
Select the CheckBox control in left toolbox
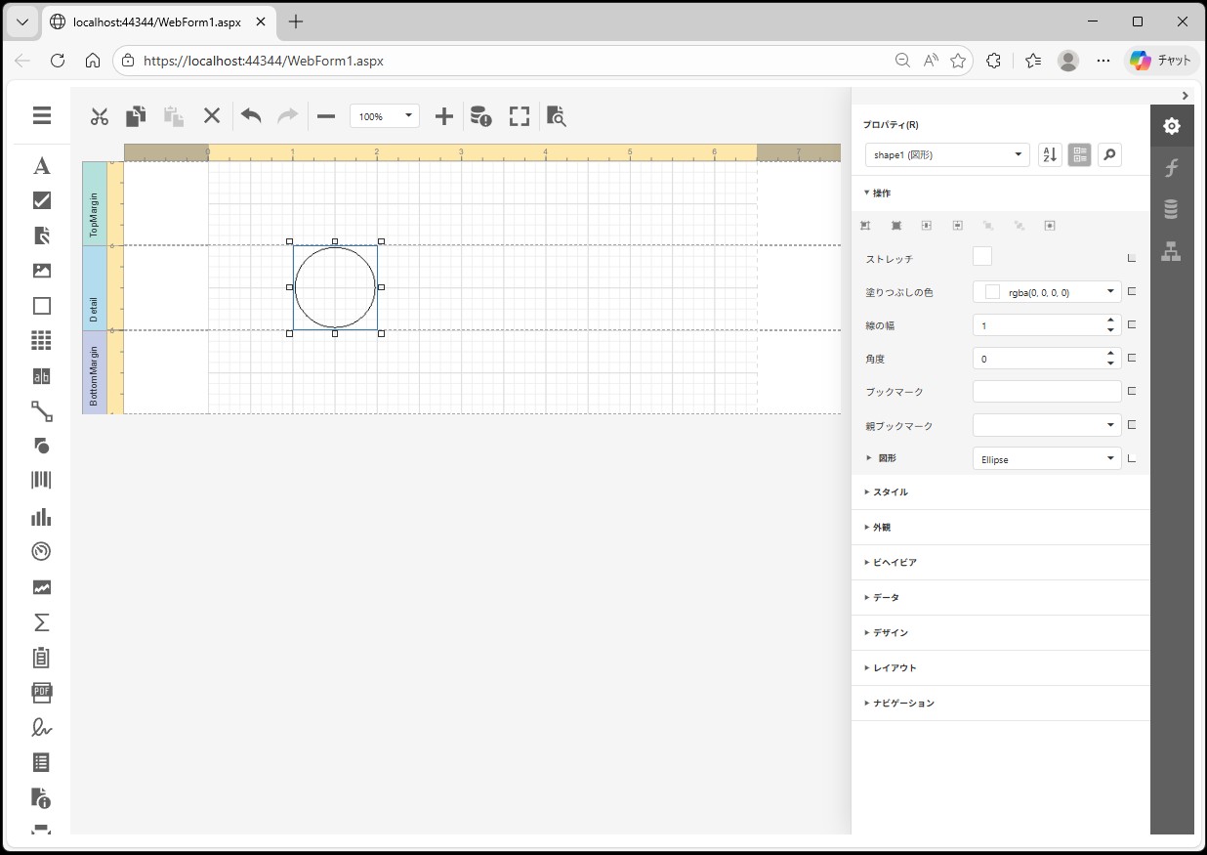tap(41, 200)
